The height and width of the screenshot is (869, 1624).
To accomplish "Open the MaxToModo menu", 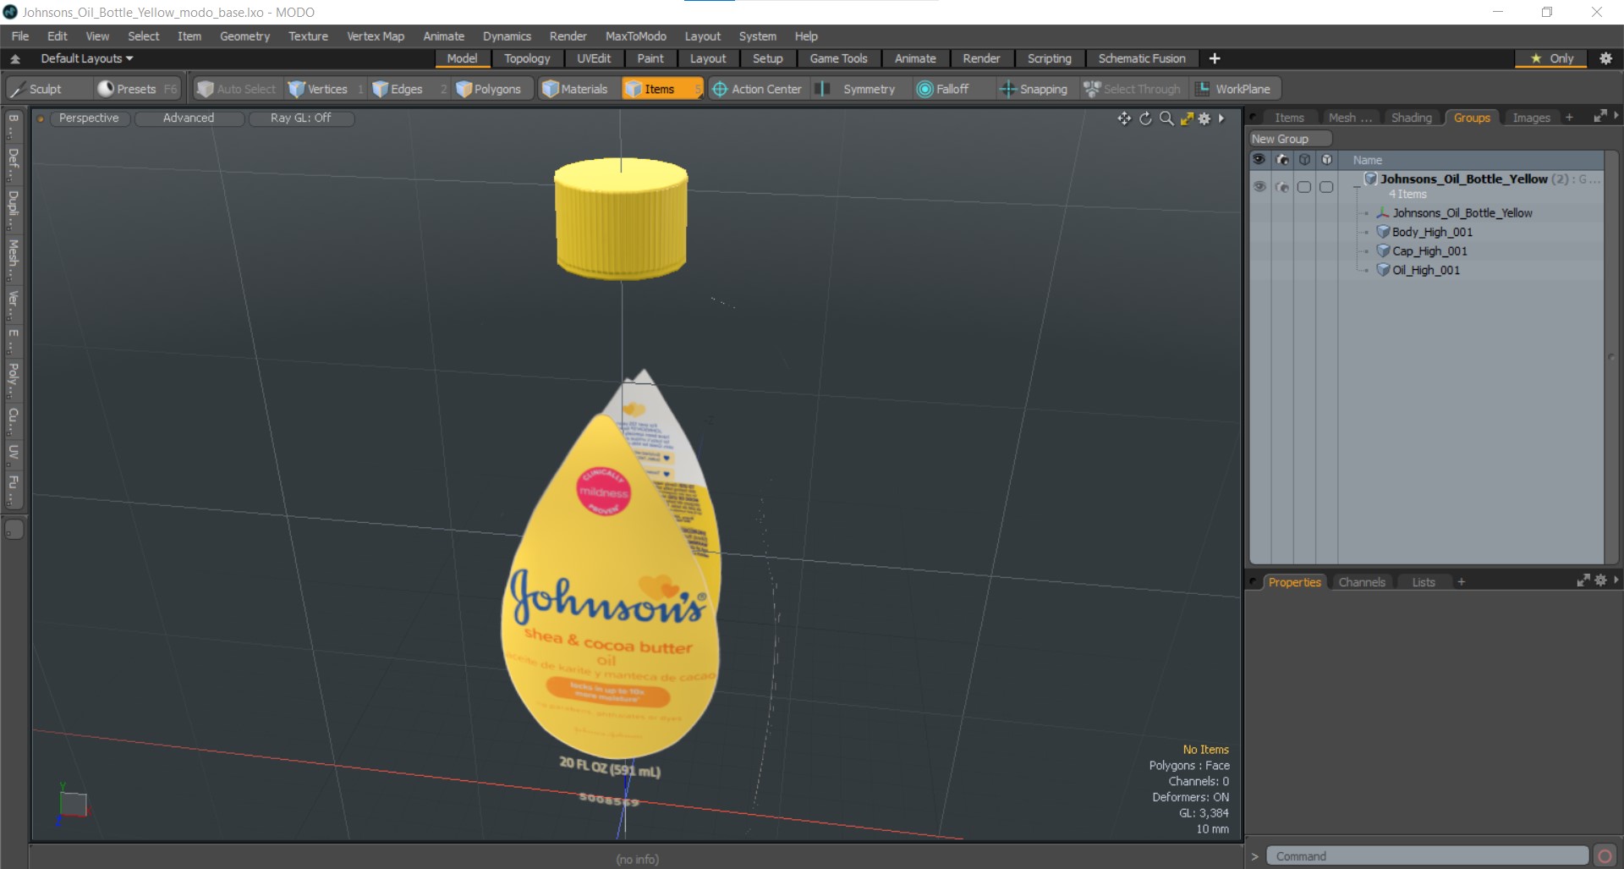I will click(x=635, y=36).
